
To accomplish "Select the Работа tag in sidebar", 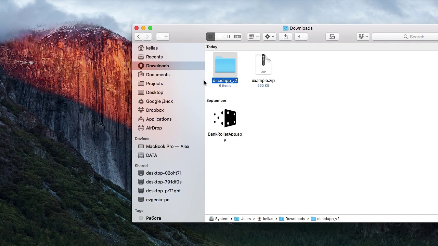I will [x=168, y=218].
